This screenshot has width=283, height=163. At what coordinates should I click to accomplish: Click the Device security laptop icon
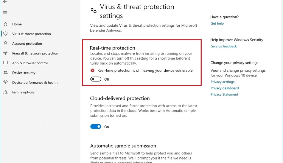click(5, 73)
